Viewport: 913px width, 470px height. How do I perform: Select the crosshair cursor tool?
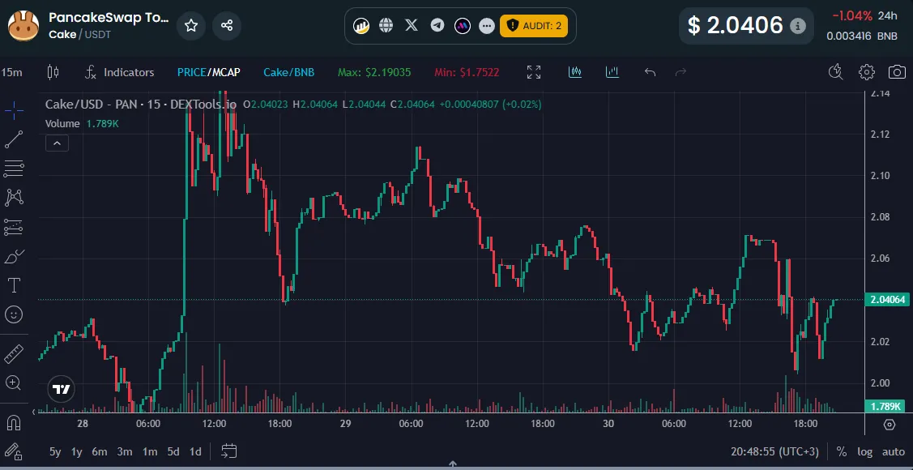(14, 109)
